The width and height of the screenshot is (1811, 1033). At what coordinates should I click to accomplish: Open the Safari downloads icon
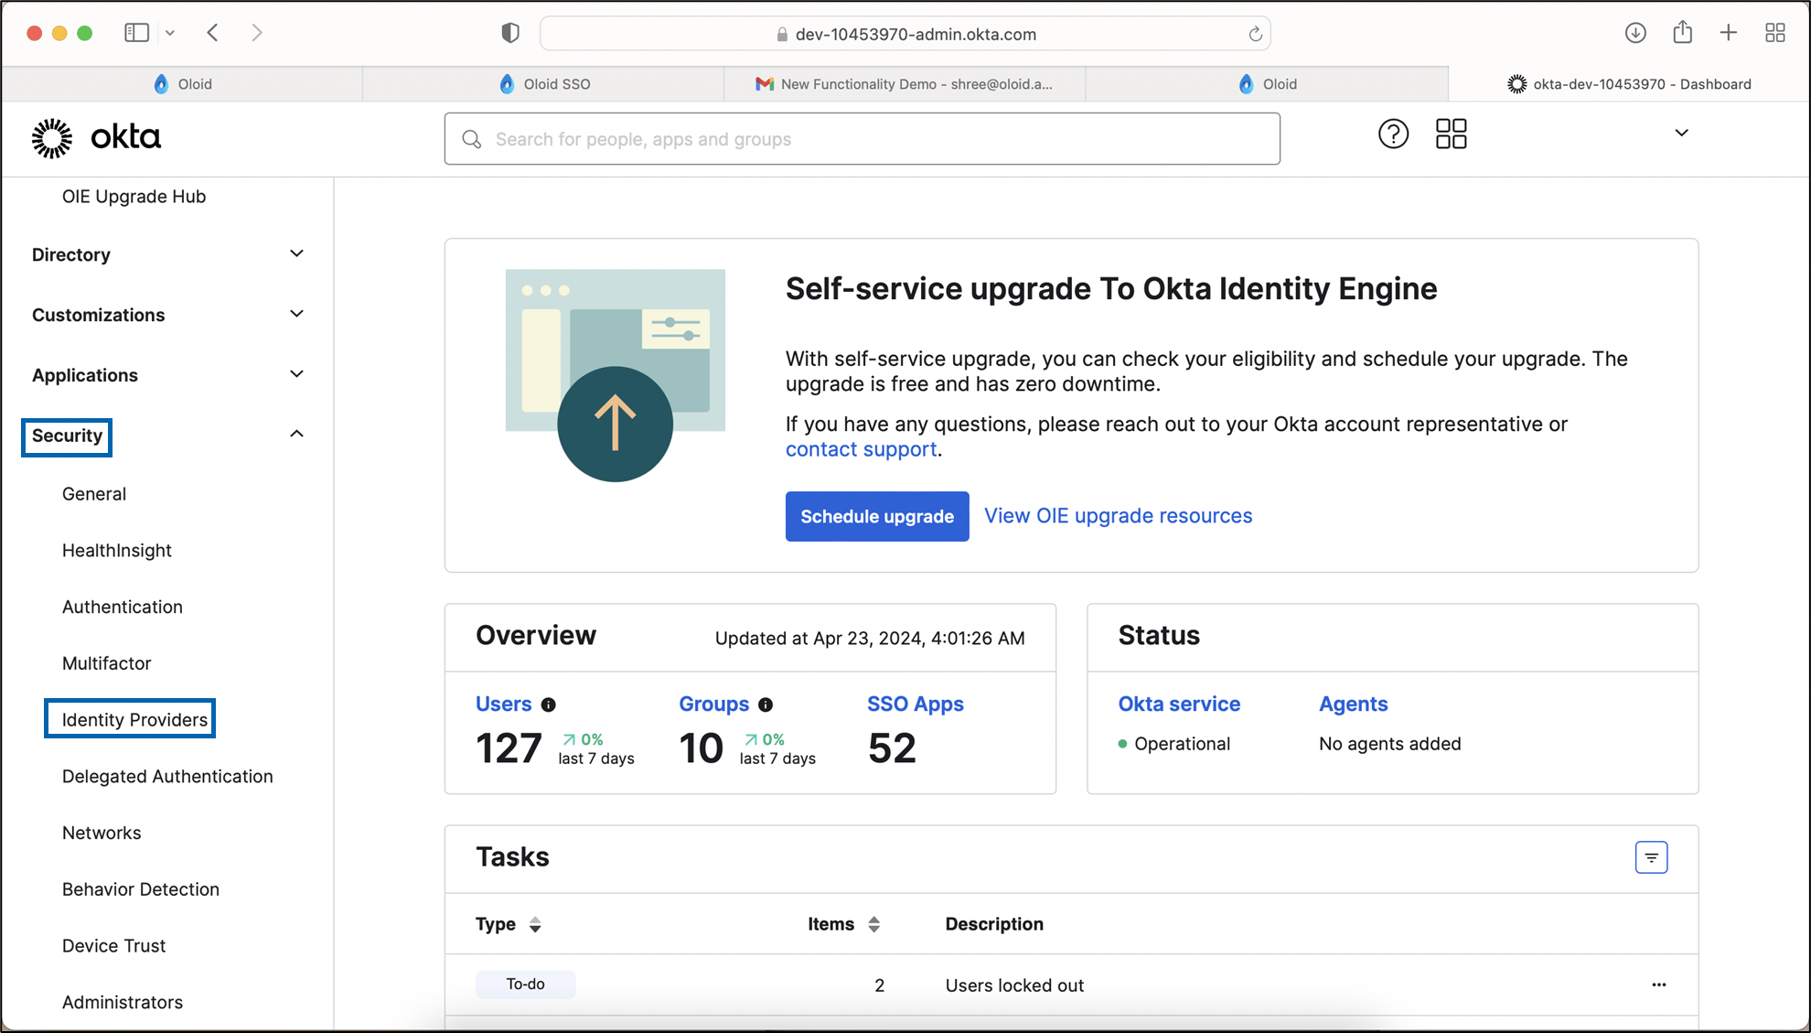point(1635,33)
